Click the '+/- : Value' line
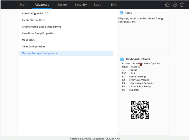Viewport: 189px width, 140px height. point(130,70)
